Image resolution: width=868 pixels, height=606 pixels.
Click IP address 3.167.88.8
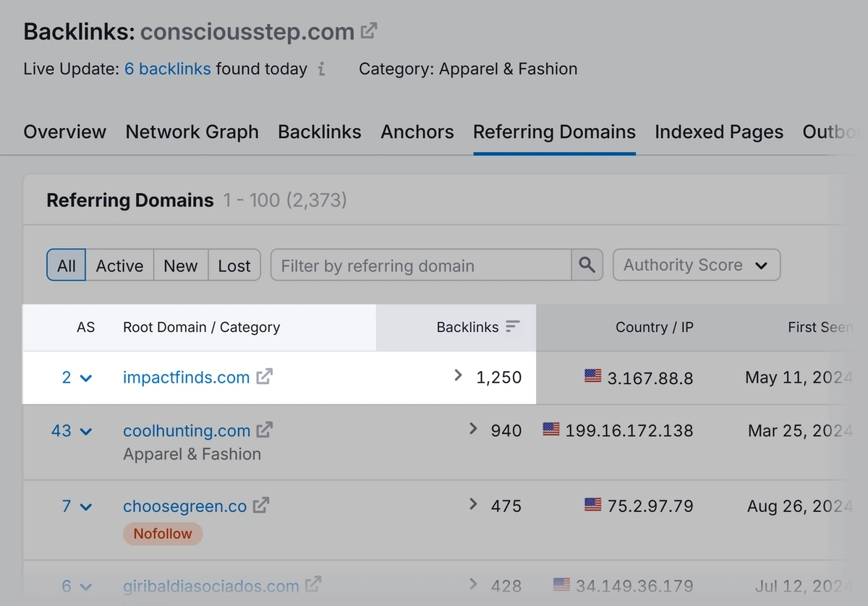(650, 377)
